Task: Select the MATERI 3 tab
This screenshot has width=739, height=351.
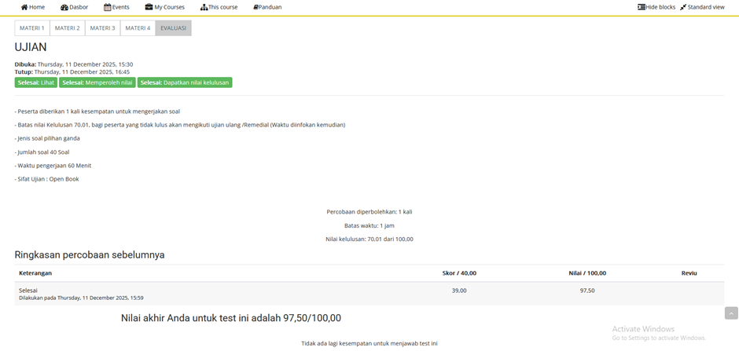Action: 102,28
